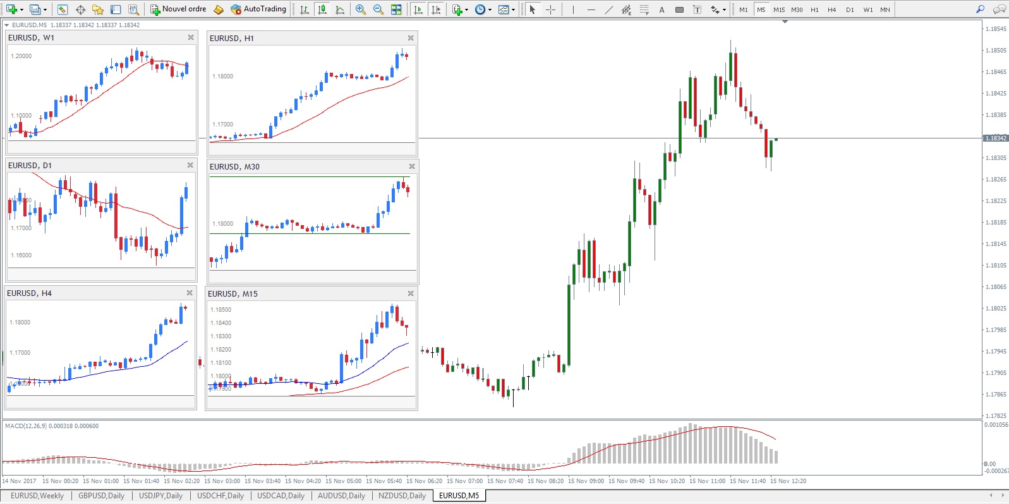
Task: Switch to the GBPUSD,Daily chart tab
Action: pyautogui.click(x=101, y=496)
